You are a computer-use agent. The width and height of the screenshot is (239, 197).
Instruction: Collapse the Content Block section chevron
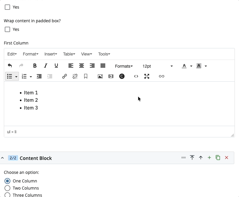pos(2,158)
